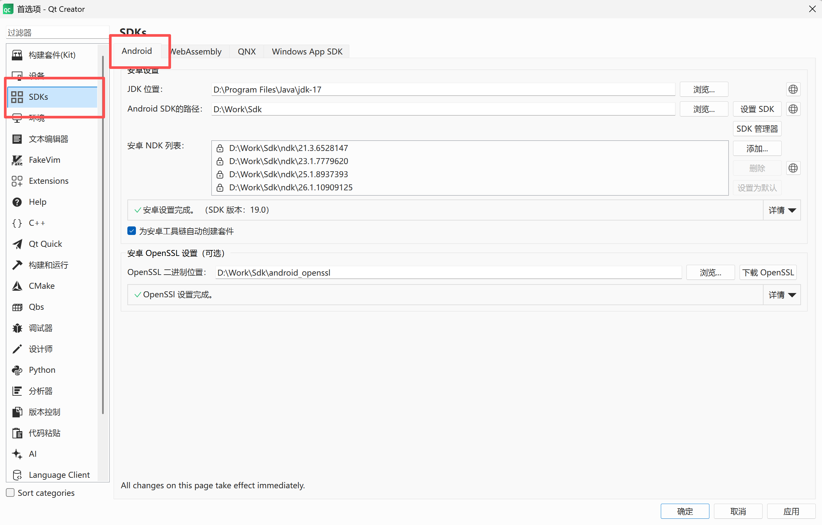The height and width of the screenshot is (525, 822).
Task: Open the 调试器 debugger category
Action: [40, 328]
